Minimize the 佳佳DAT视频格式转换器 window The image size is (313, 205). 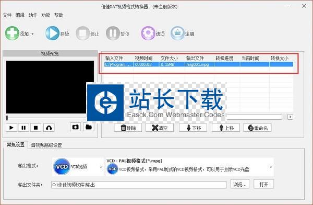coord(287,6)
